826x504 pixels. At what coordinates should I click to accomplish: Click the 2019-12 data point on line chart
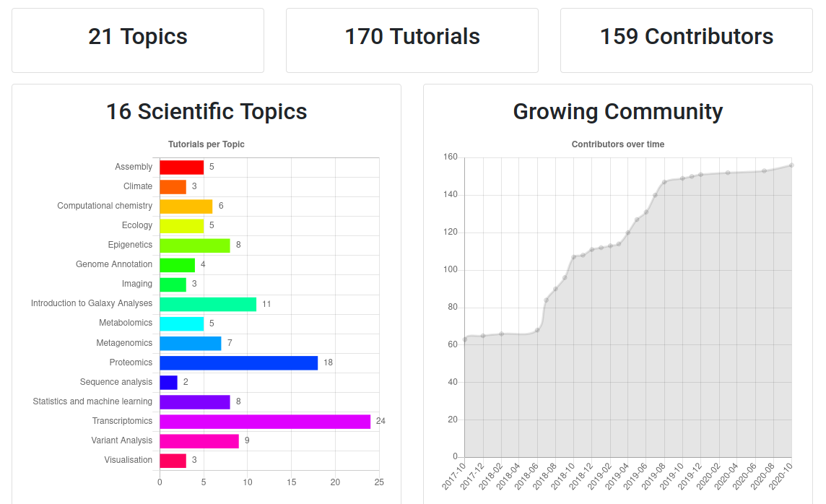point(700,175)
